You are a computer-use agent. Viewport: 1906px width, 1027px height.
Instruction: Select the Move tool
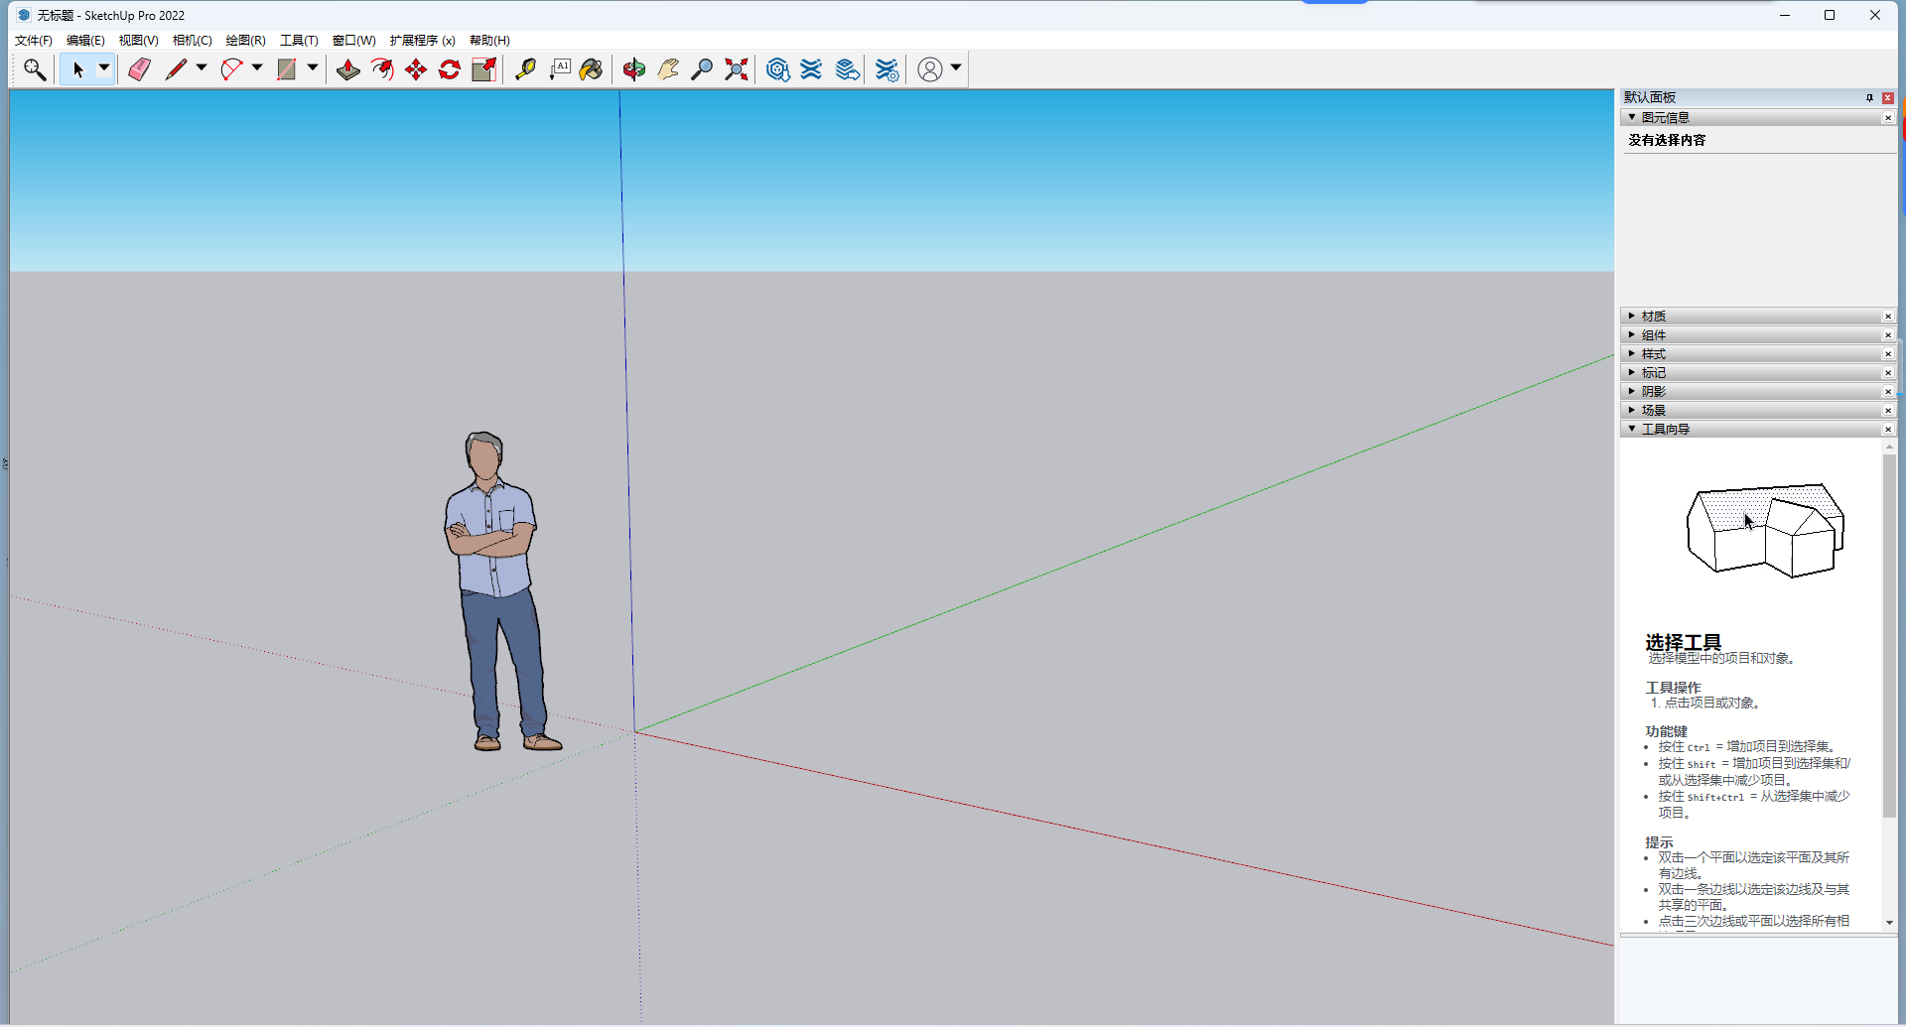(x=416, y=69)
